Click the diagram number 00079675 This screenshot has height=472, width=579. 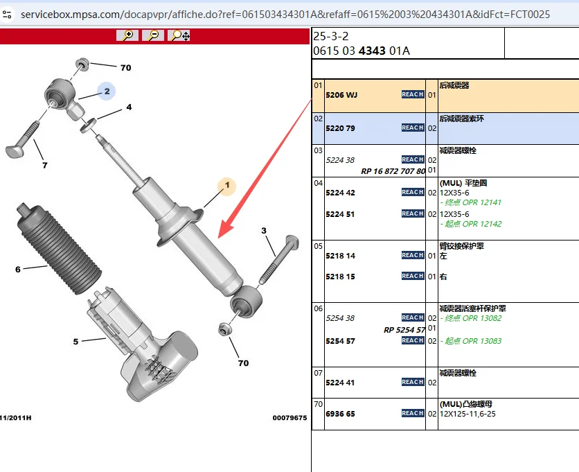pos(289,418)
